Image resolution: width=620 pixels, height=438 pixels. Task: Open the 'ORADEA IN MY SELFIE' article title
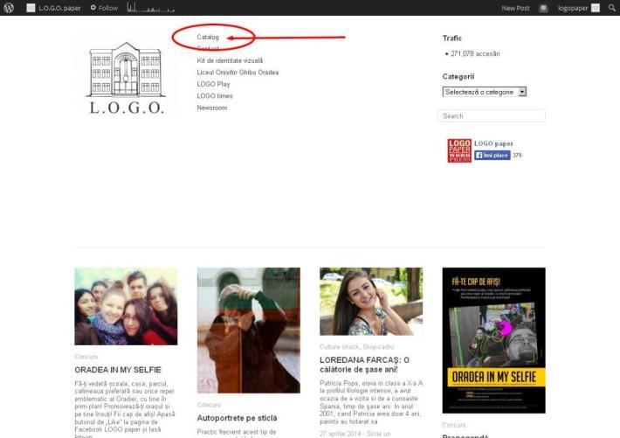pyautogui.click(x=118, y=371)
